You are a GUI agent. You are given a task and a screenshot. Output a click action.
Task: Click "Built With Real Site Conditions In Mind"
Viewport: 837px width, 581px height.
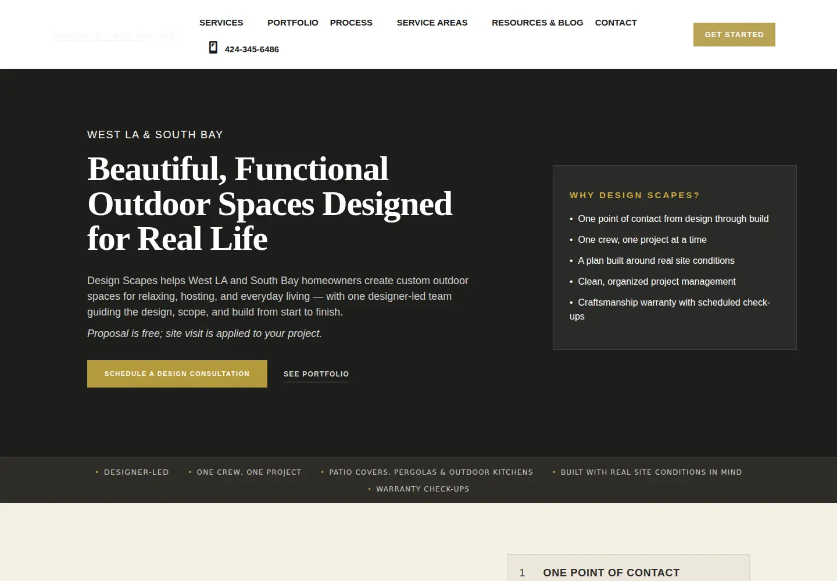click(652, 472)
